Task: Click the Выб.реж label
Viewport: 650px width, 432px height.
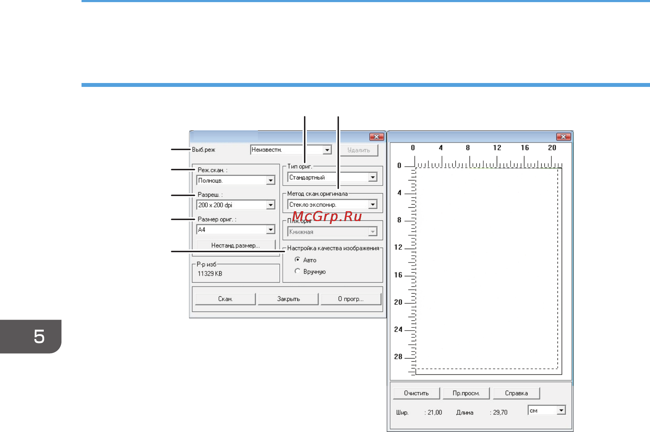Action: point(203,150)
